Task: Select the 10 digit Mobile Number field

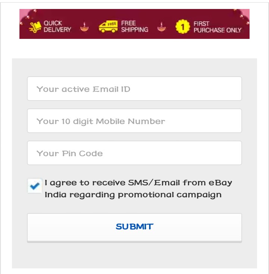Action: [x=134, y=121]
